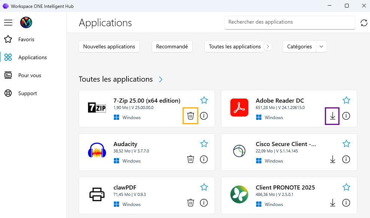
Task: Click the Support lifebuoy icon in sidebar
Action: [x=8, y=93]
